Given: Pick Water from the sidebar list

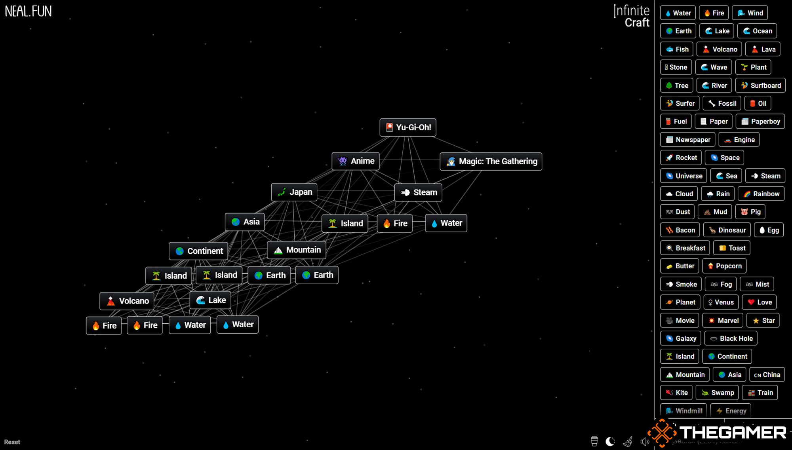Looking at the screenshot, I should [678, 13].
